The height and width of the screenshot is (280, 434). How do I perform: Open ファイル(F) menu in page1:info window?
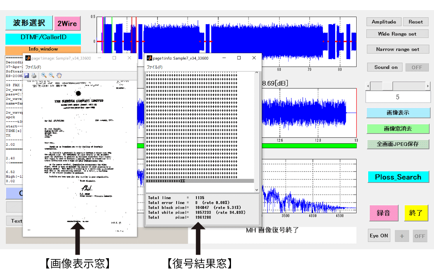[154, 67]
